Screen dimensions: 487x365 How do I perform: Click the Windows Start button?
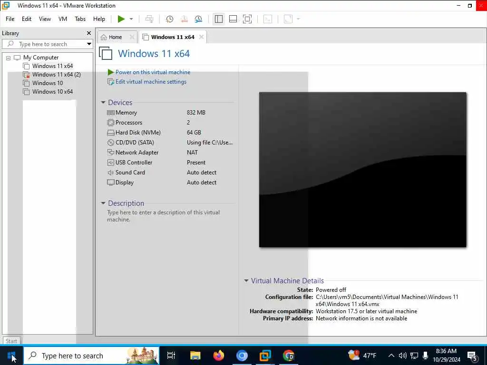tap(11, 355)
